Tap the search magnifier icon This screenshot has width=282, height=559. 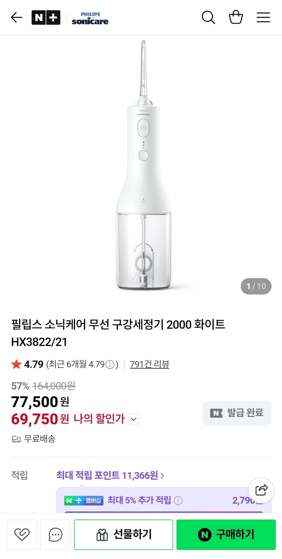[x=208, y=17]
